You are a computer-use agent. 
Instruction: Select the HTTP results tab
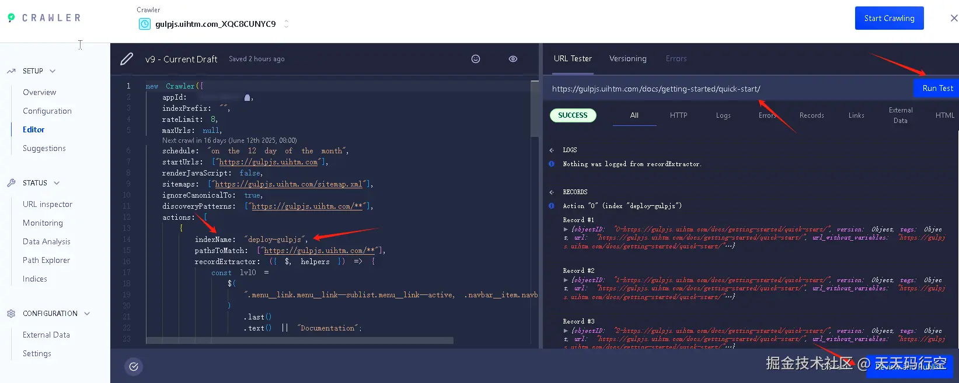tap(678, 115)
